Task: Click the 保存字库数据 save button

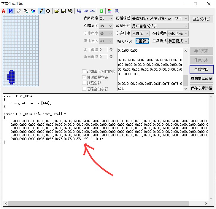Action: pos(201,88)
